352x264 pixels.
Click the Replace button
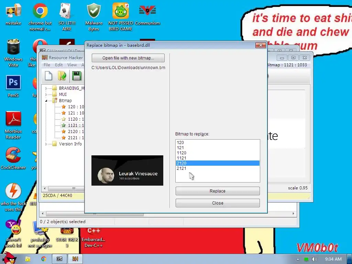pyautogui.click(x=218, y=191)
